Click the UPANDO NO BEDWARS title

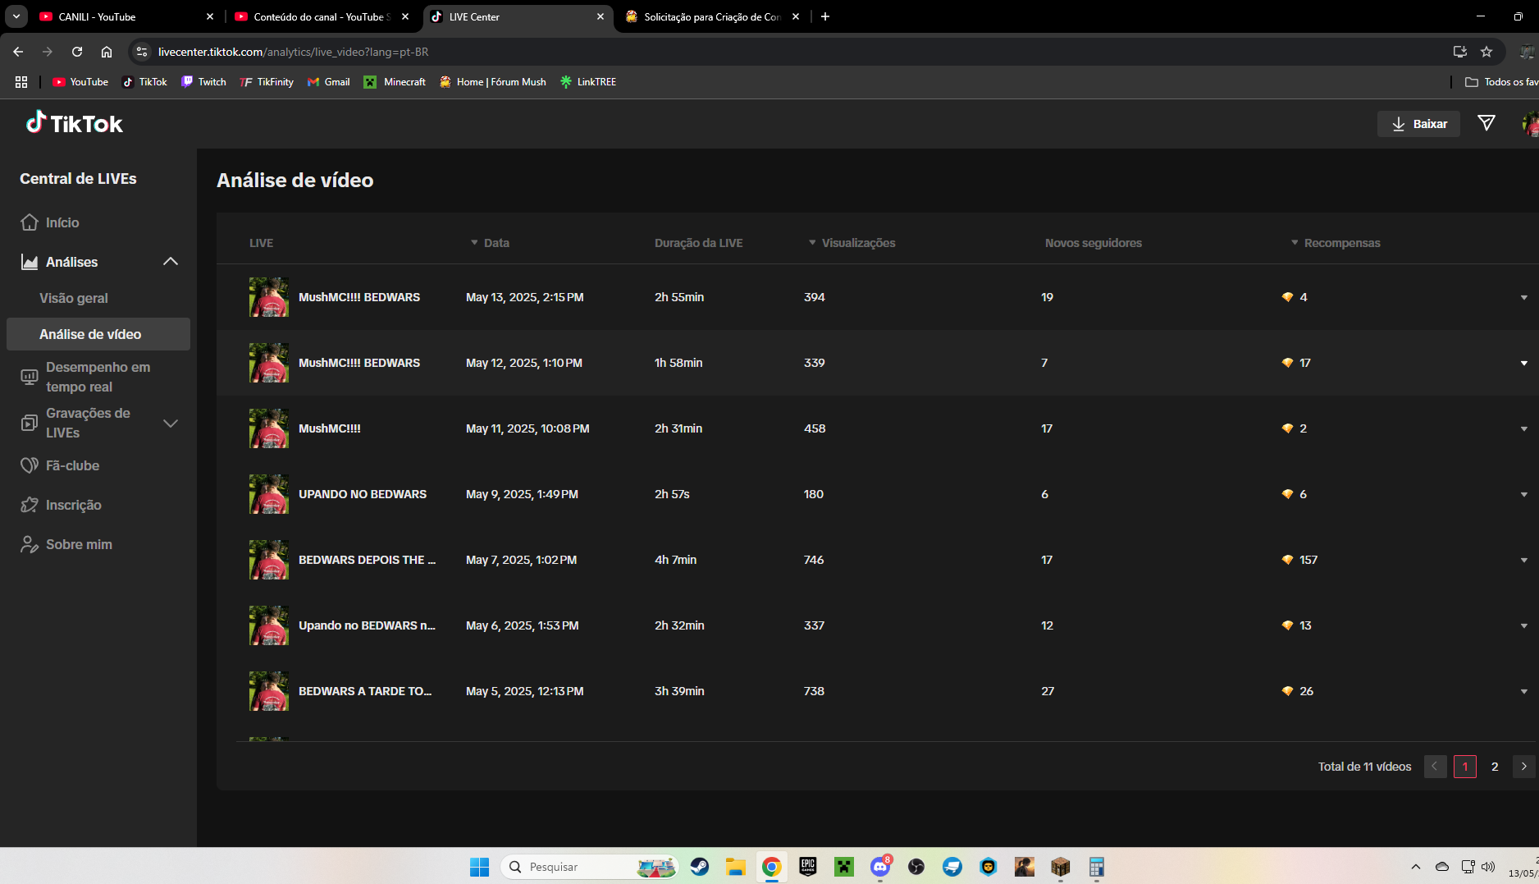(363, 494)
